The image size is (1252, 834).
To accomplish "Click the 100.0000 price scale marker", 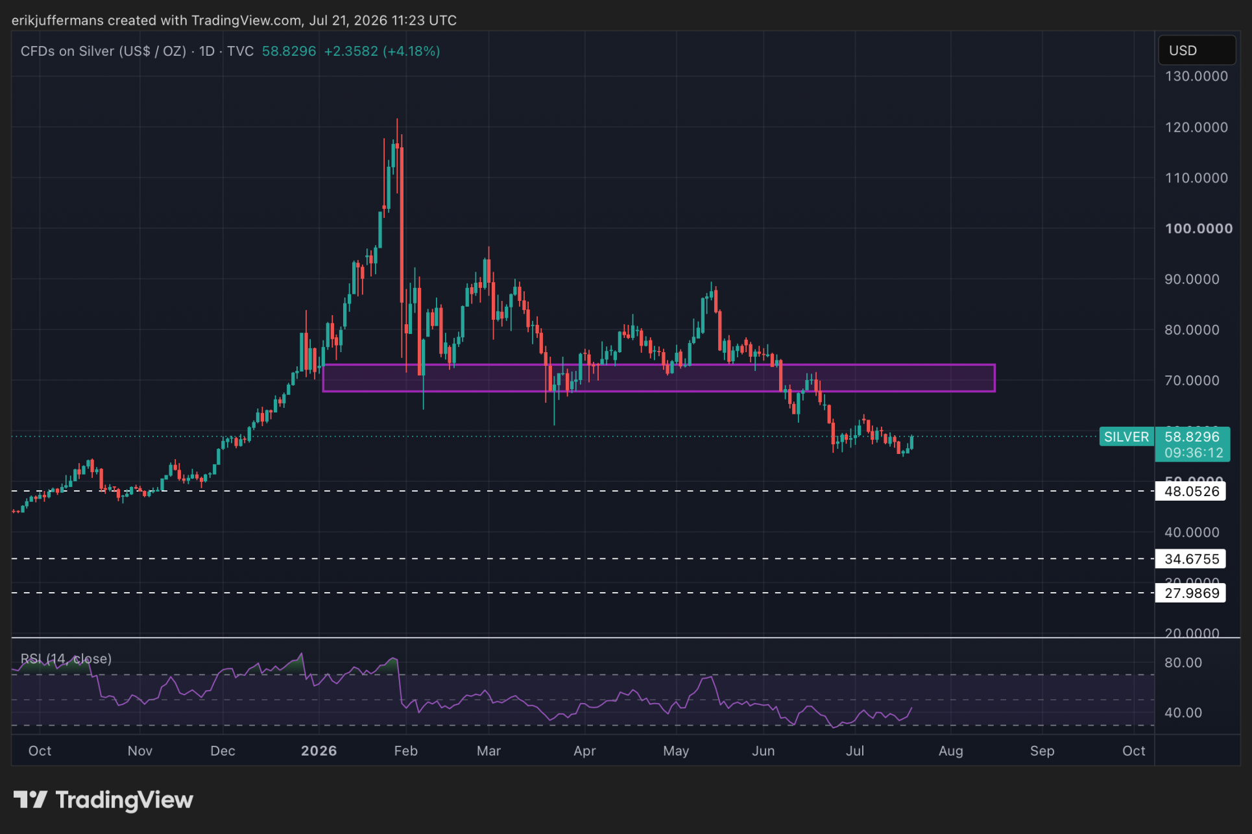I will (x=1198, y=228).
